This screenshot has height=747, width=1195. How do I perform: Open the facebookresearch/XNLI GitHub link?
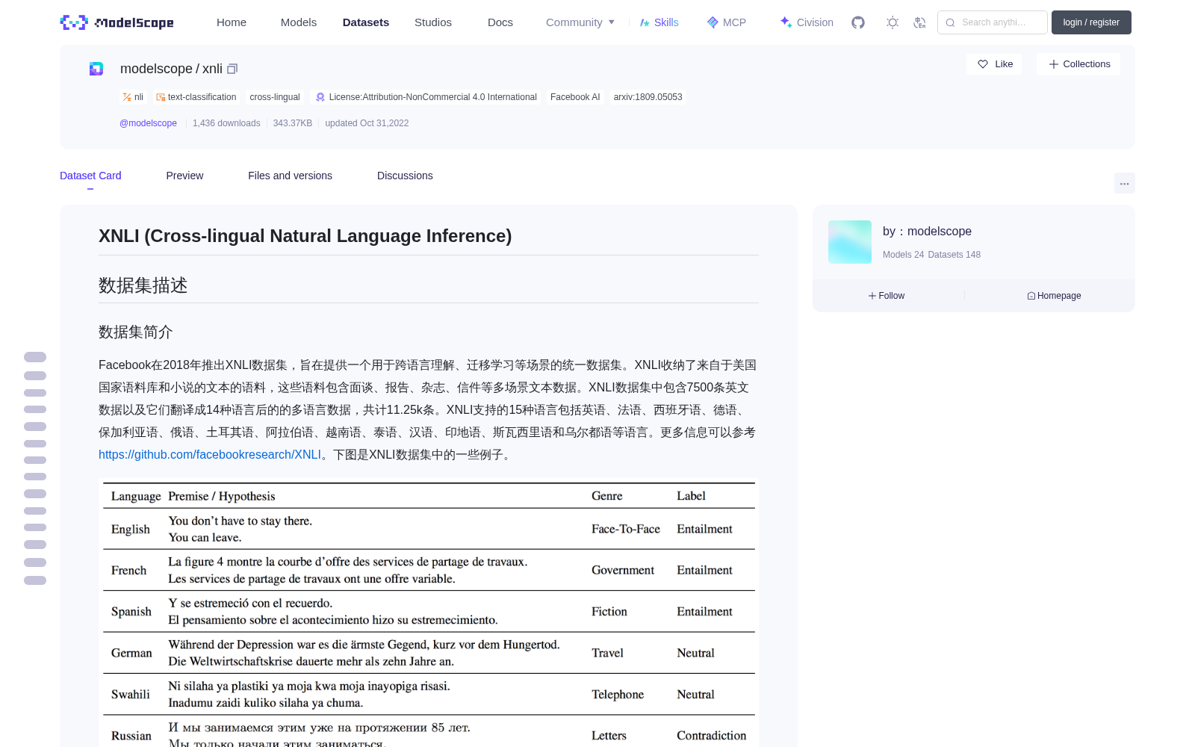[x=210, y=454]
